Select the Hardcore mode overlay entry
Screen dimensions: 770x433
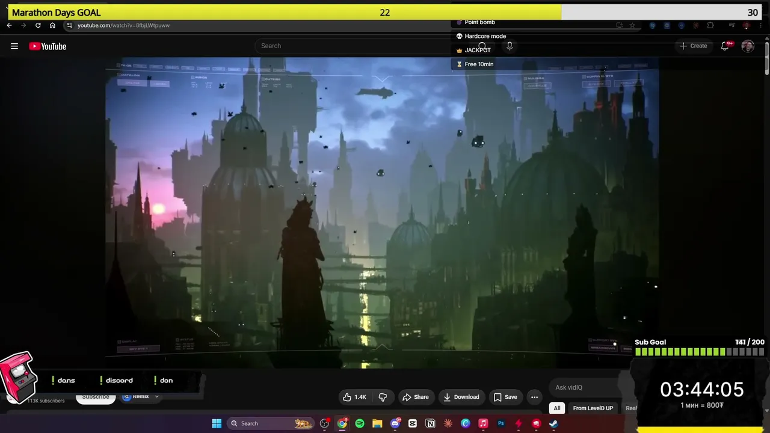pos(481,36)
